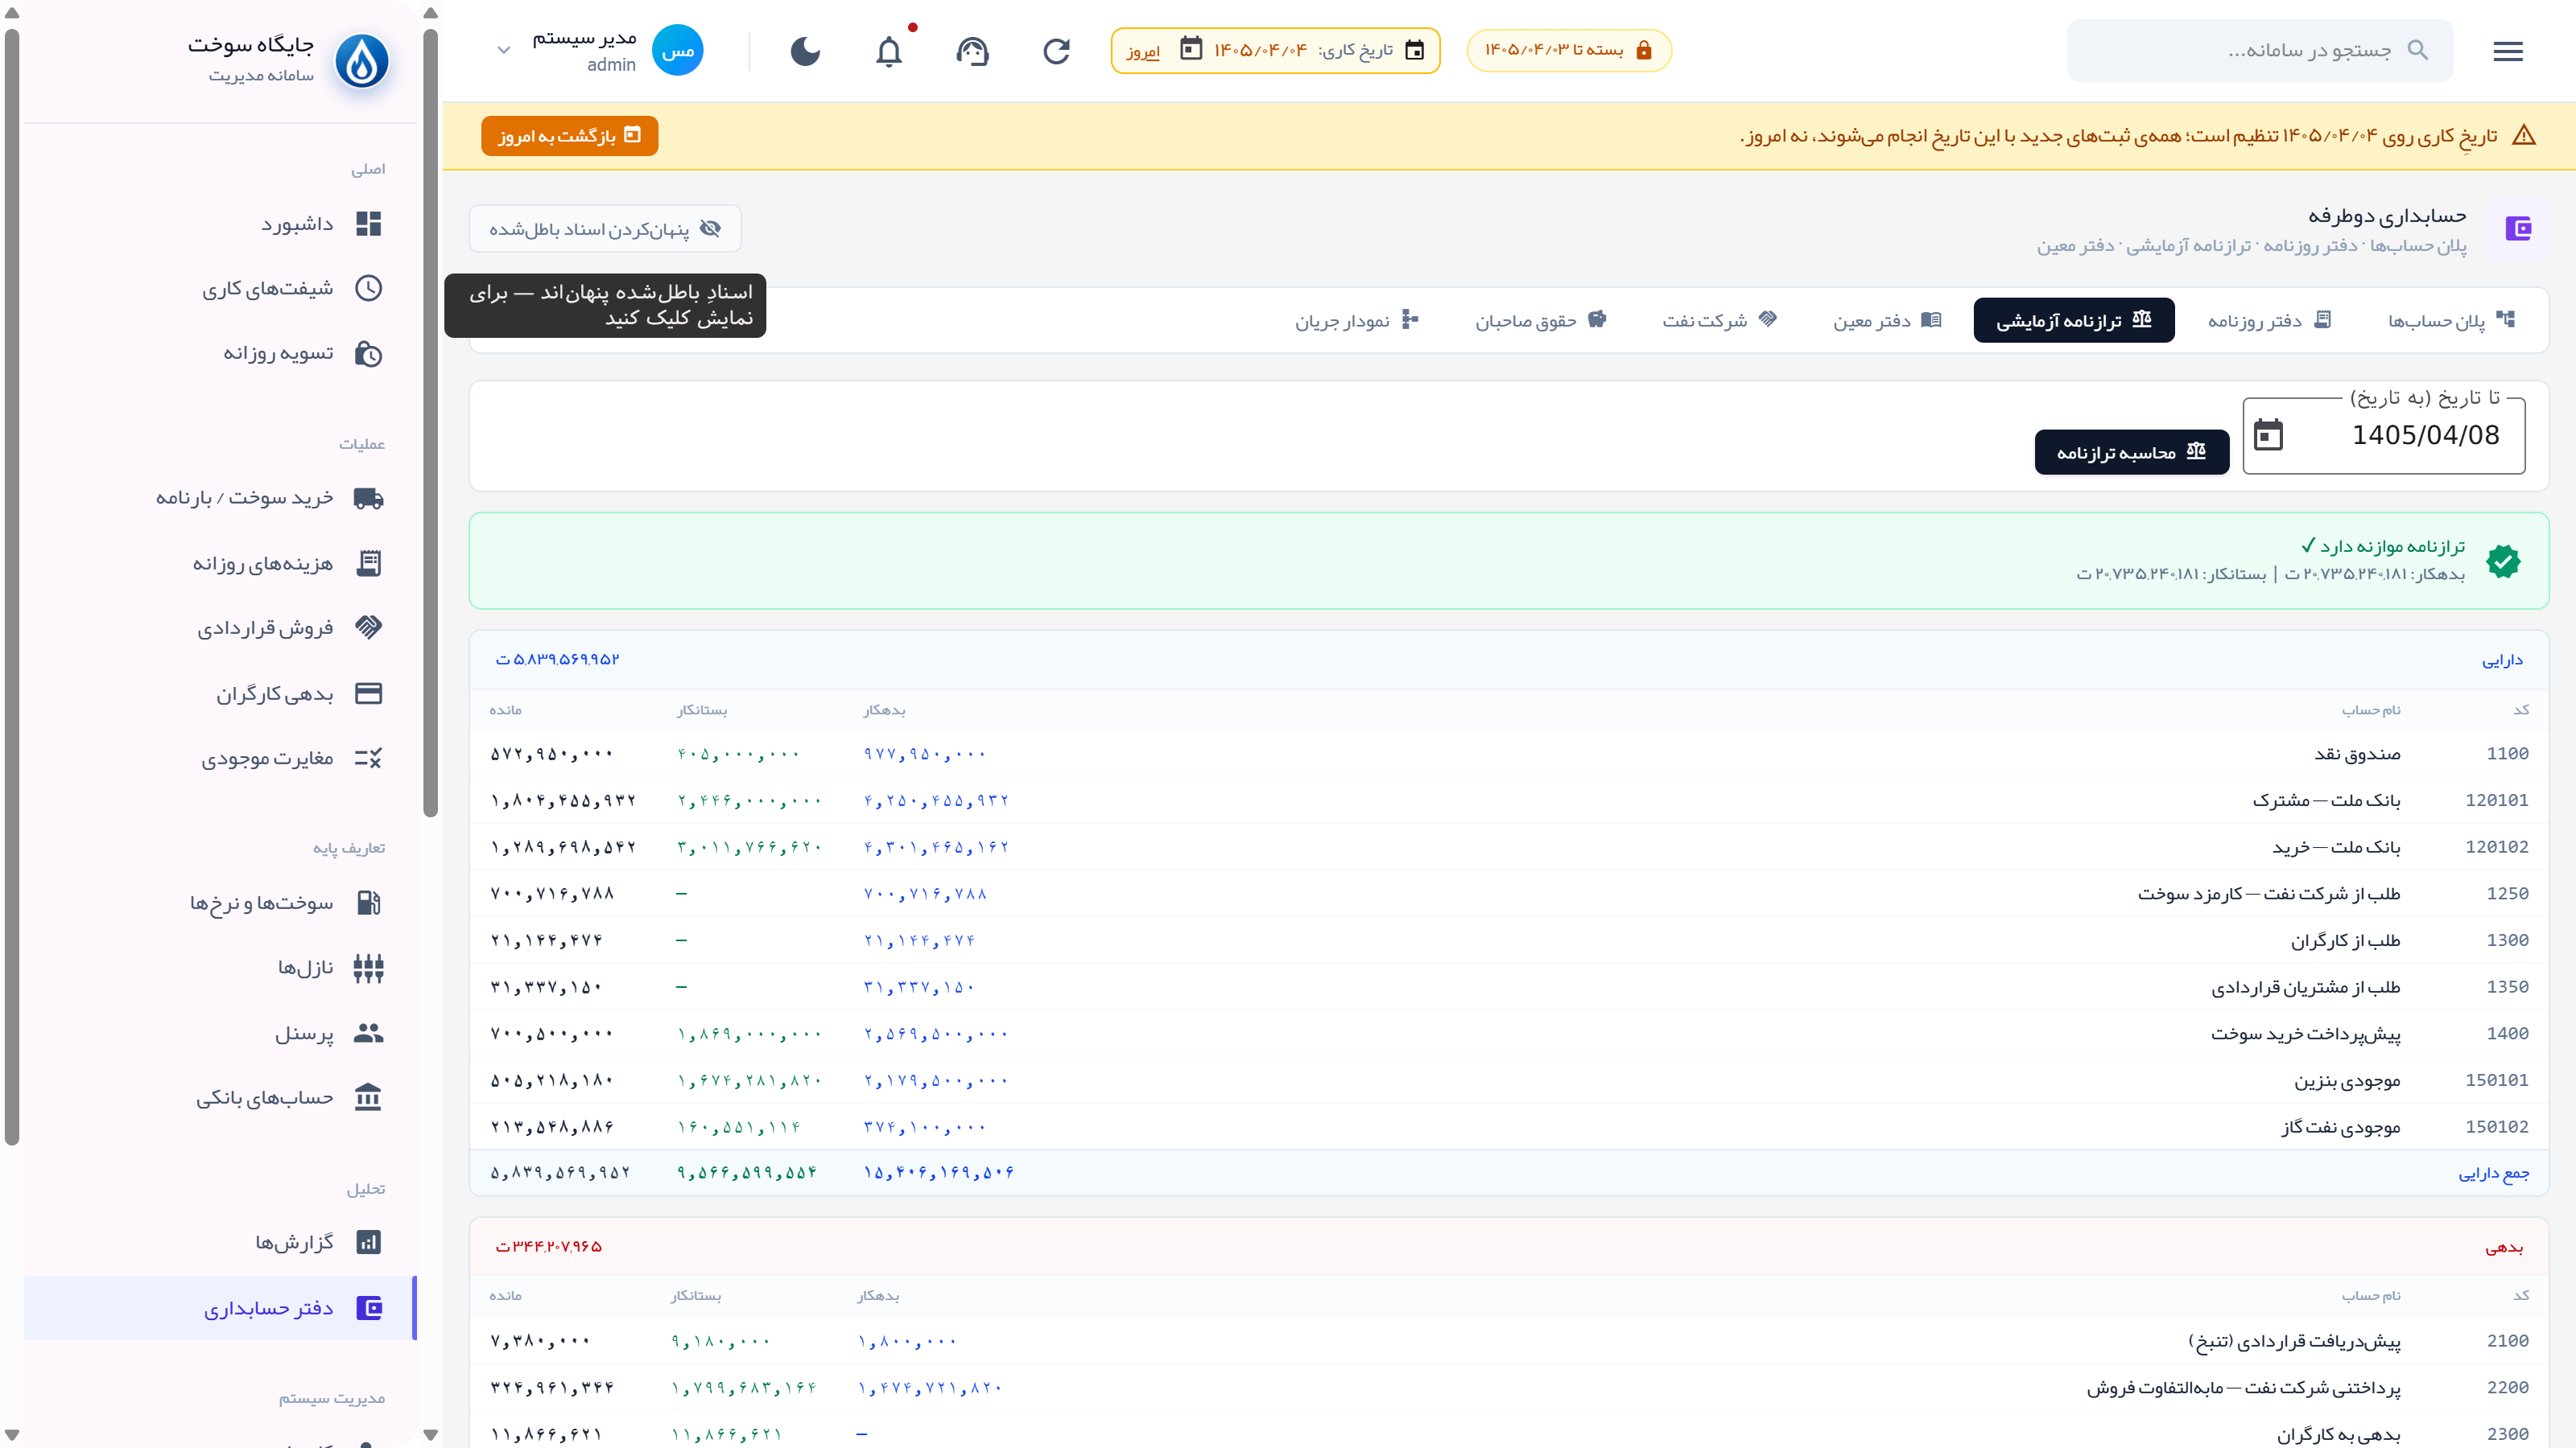Open calendar icon in date field
Viewport: 2576px width, 1448px height.
[x=2268, y=434]
